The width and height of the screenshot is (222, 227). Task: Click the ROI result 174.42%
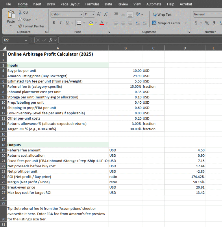185,177
